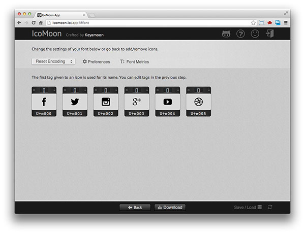Screen dimensions: 305x234
Task: Open the Reset Encoding dropdown
Action: coord(53,61)
